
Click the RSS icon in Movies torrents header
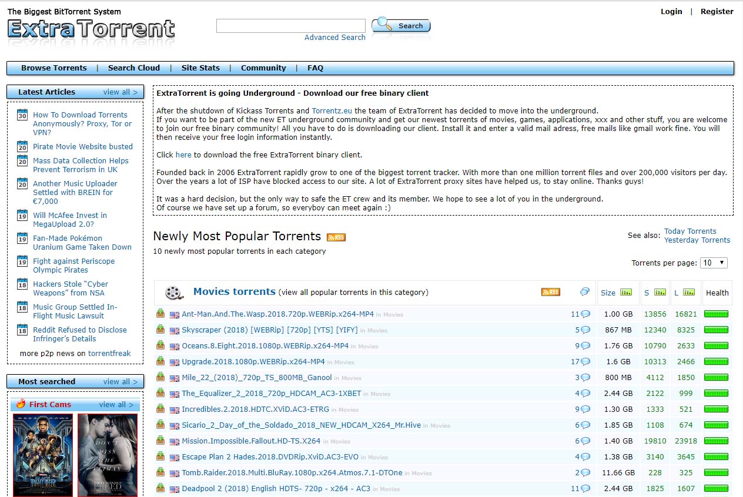551,292
